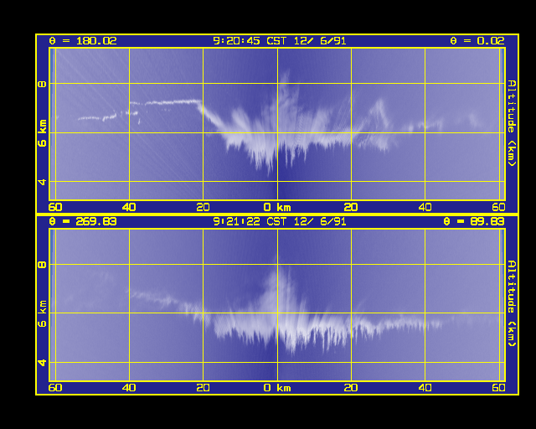Screen dimensions: 536x429
Task: Select the left-side 40 range label of the upper panel
Action: coord(129,207)
